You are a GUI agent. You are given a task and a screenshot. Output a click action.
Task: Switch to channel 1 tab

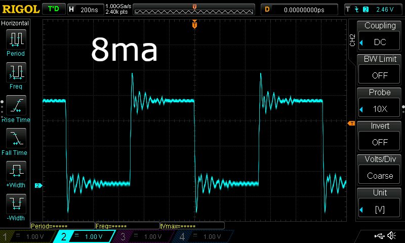pos(28,236)
